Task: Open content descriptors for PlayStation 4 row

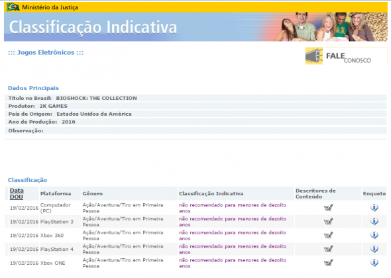Action: coord(328,249)
